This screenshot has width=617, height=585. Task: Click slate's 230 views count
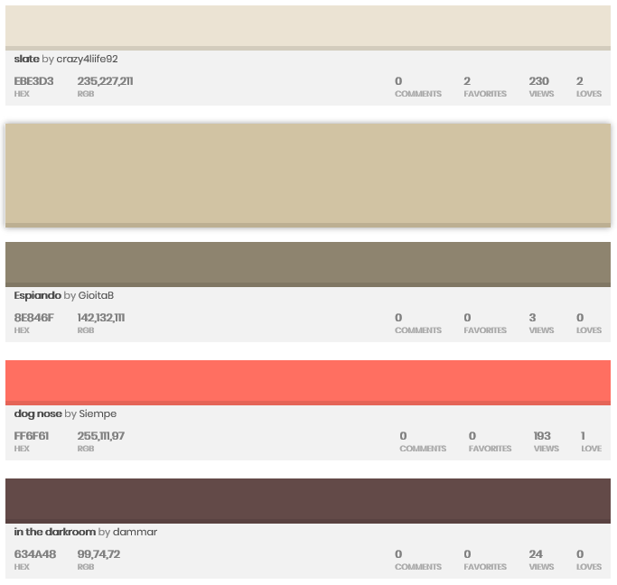pyautogui.click(x=538, y=81)
